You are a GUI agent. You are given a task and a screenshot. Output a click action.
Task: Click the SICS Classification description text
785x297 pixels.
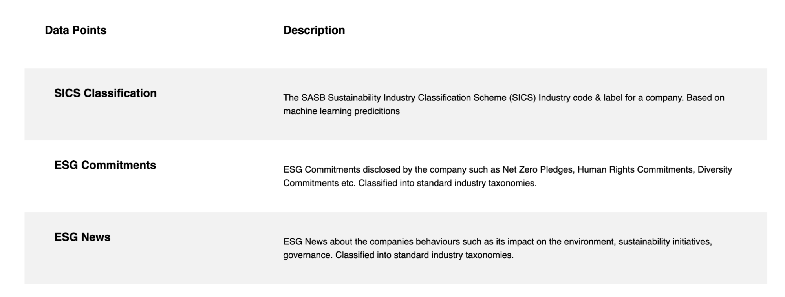(x=504, y=104)
